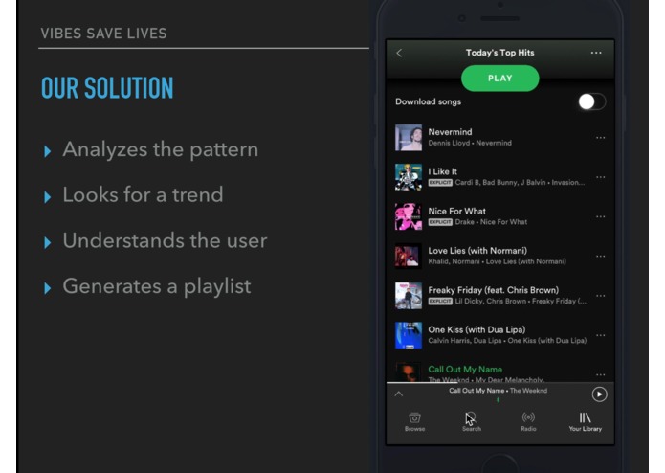This screenshot has height=473, width=665.
Task: Click the EXPLICIT tag under Freaky Friday
Action: point(440,302)
